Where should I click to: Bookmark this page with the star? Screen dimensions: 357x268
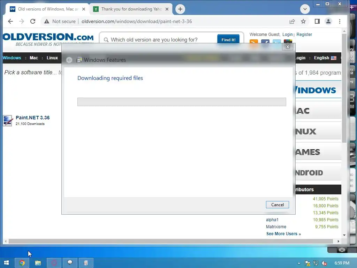303,21
